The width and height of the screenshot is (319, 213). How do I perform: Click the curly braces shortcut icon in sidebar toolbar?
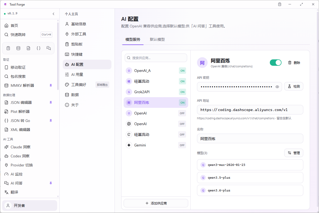(x=39, y=48)
